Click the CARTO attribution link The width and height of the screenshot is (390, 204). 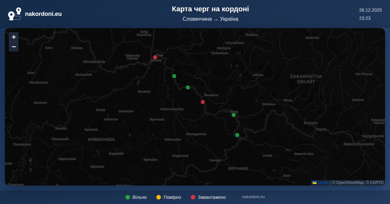pyautogui.click(x=376, y=183)
